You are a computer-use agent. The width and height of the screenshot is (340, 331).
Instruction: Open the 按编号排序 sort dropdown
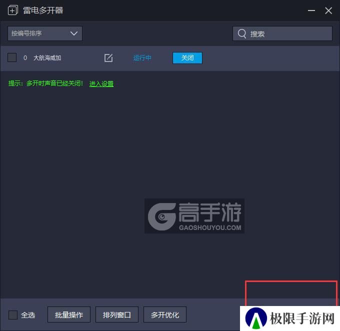tap(45, 33)
